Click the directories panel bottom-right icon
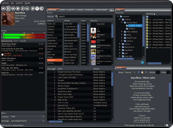 143,62
